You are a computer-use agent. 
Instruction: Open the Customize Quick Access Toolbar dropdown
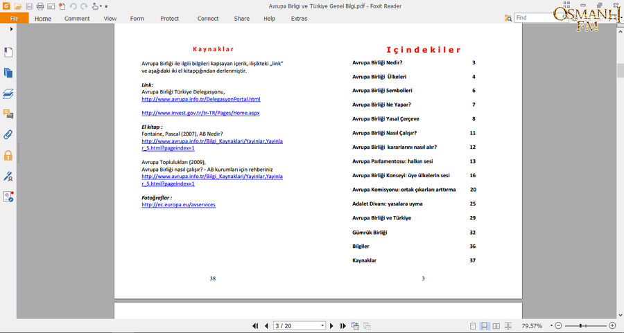click(x=106, y=6)
